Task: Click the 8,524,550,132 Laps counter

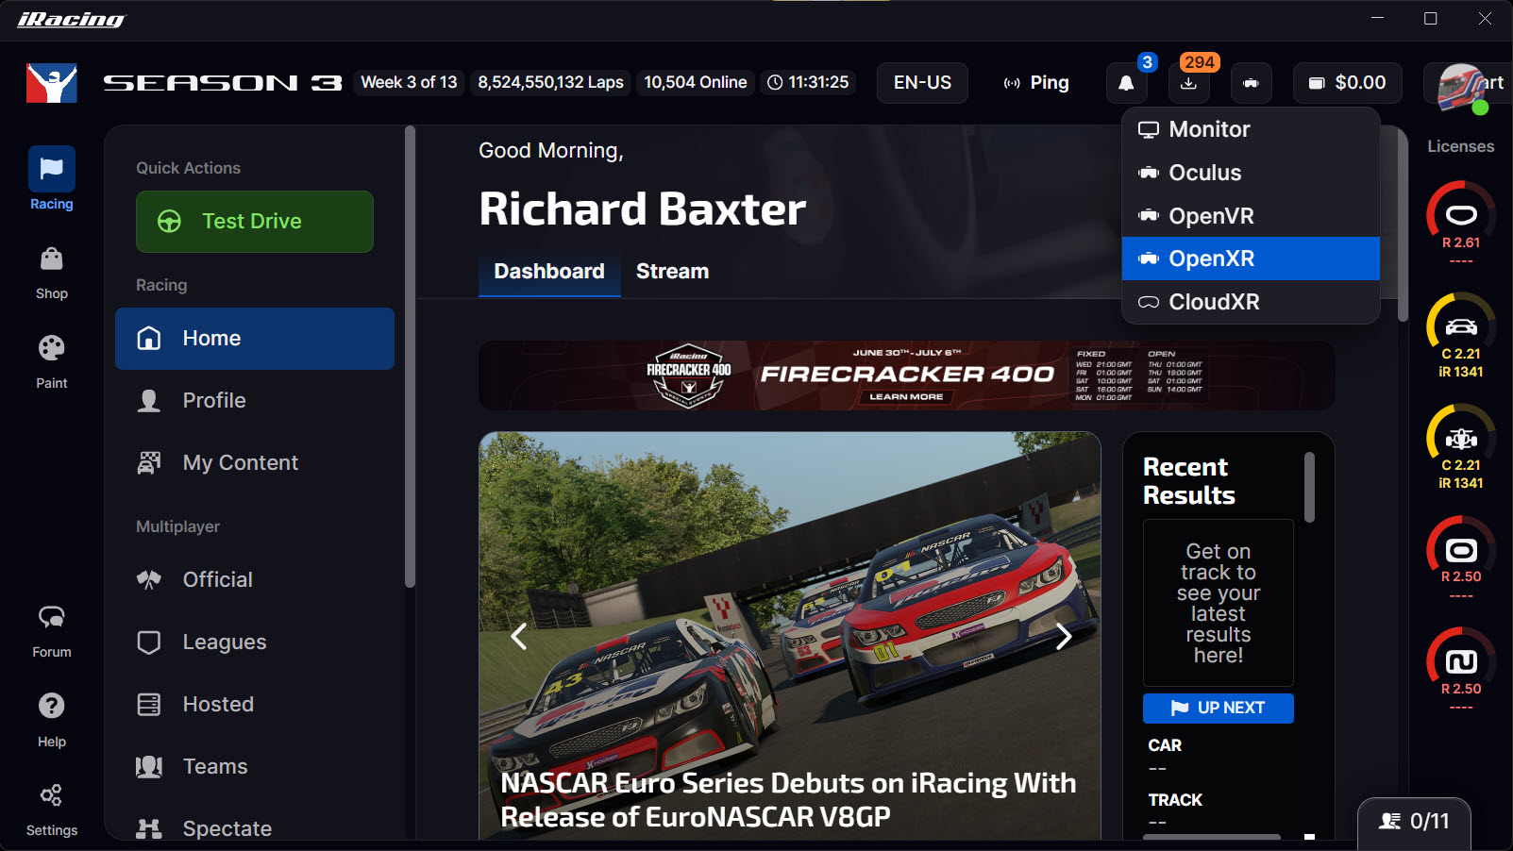Action: pos(550,83)
